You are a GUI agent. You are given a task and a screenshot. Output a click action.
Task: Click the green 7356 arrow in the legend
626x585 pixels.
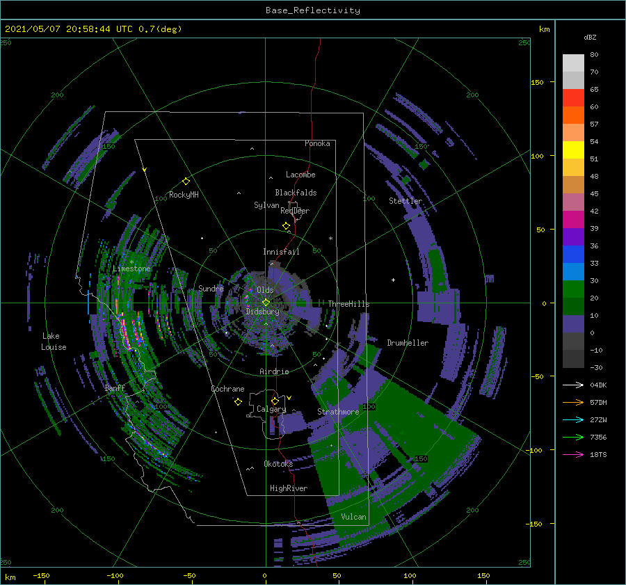pos(573,438)
